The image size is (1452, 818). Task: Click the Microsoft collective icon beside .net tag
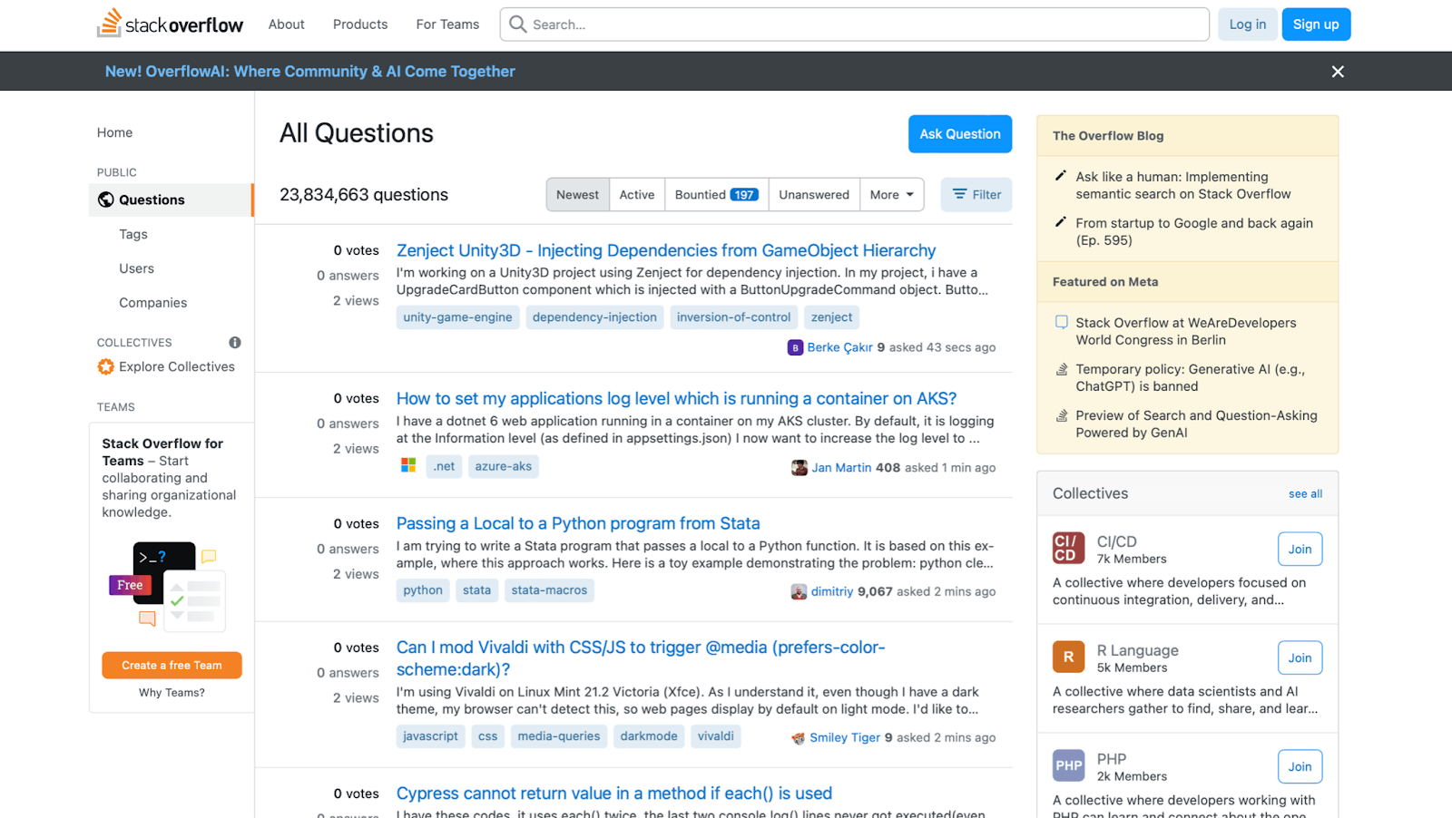point(408,465)
